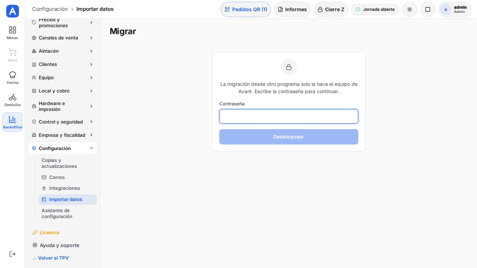Expand the Almacén menu chevron

click(91, 51)
